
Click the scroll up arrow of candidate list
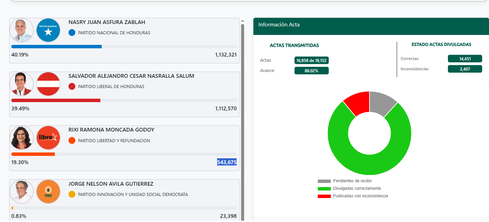[x=242, y=21]
